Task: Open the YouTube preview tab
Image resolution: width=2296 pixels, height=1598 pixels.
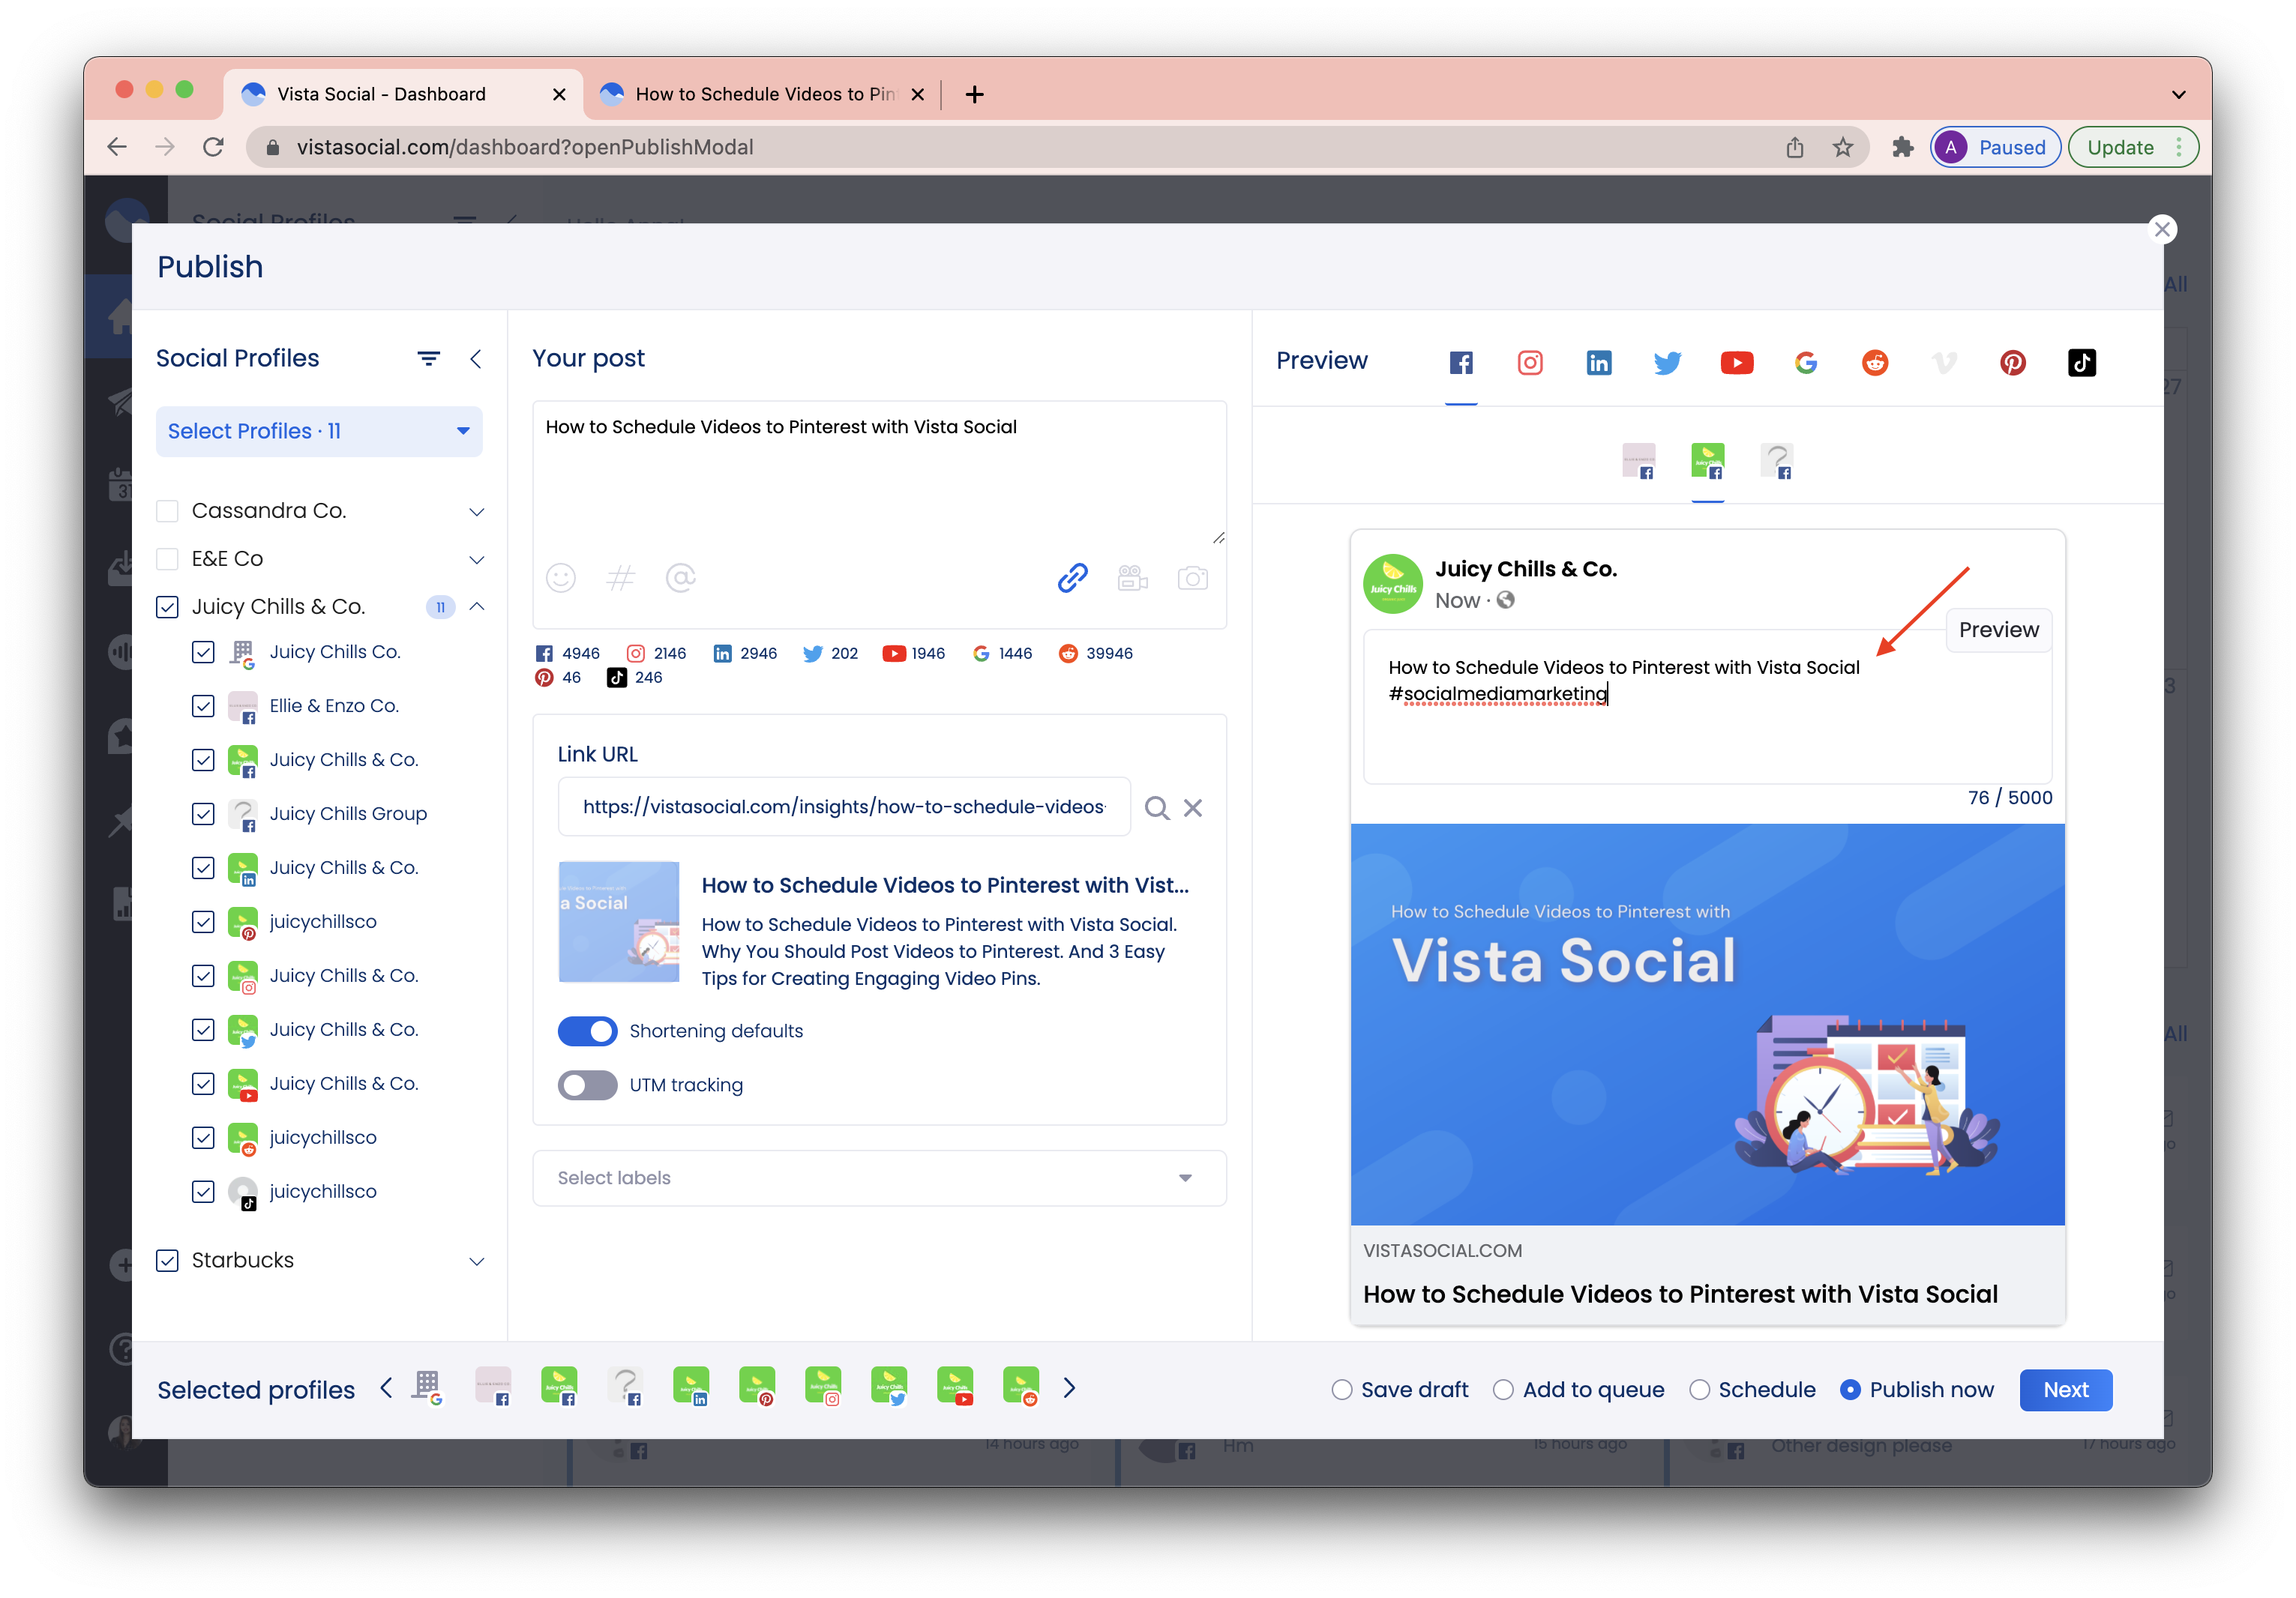Action: pos(1737,363)
